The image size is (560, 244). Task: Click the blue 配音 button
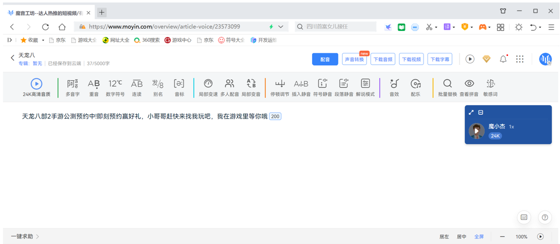(325, 59)
